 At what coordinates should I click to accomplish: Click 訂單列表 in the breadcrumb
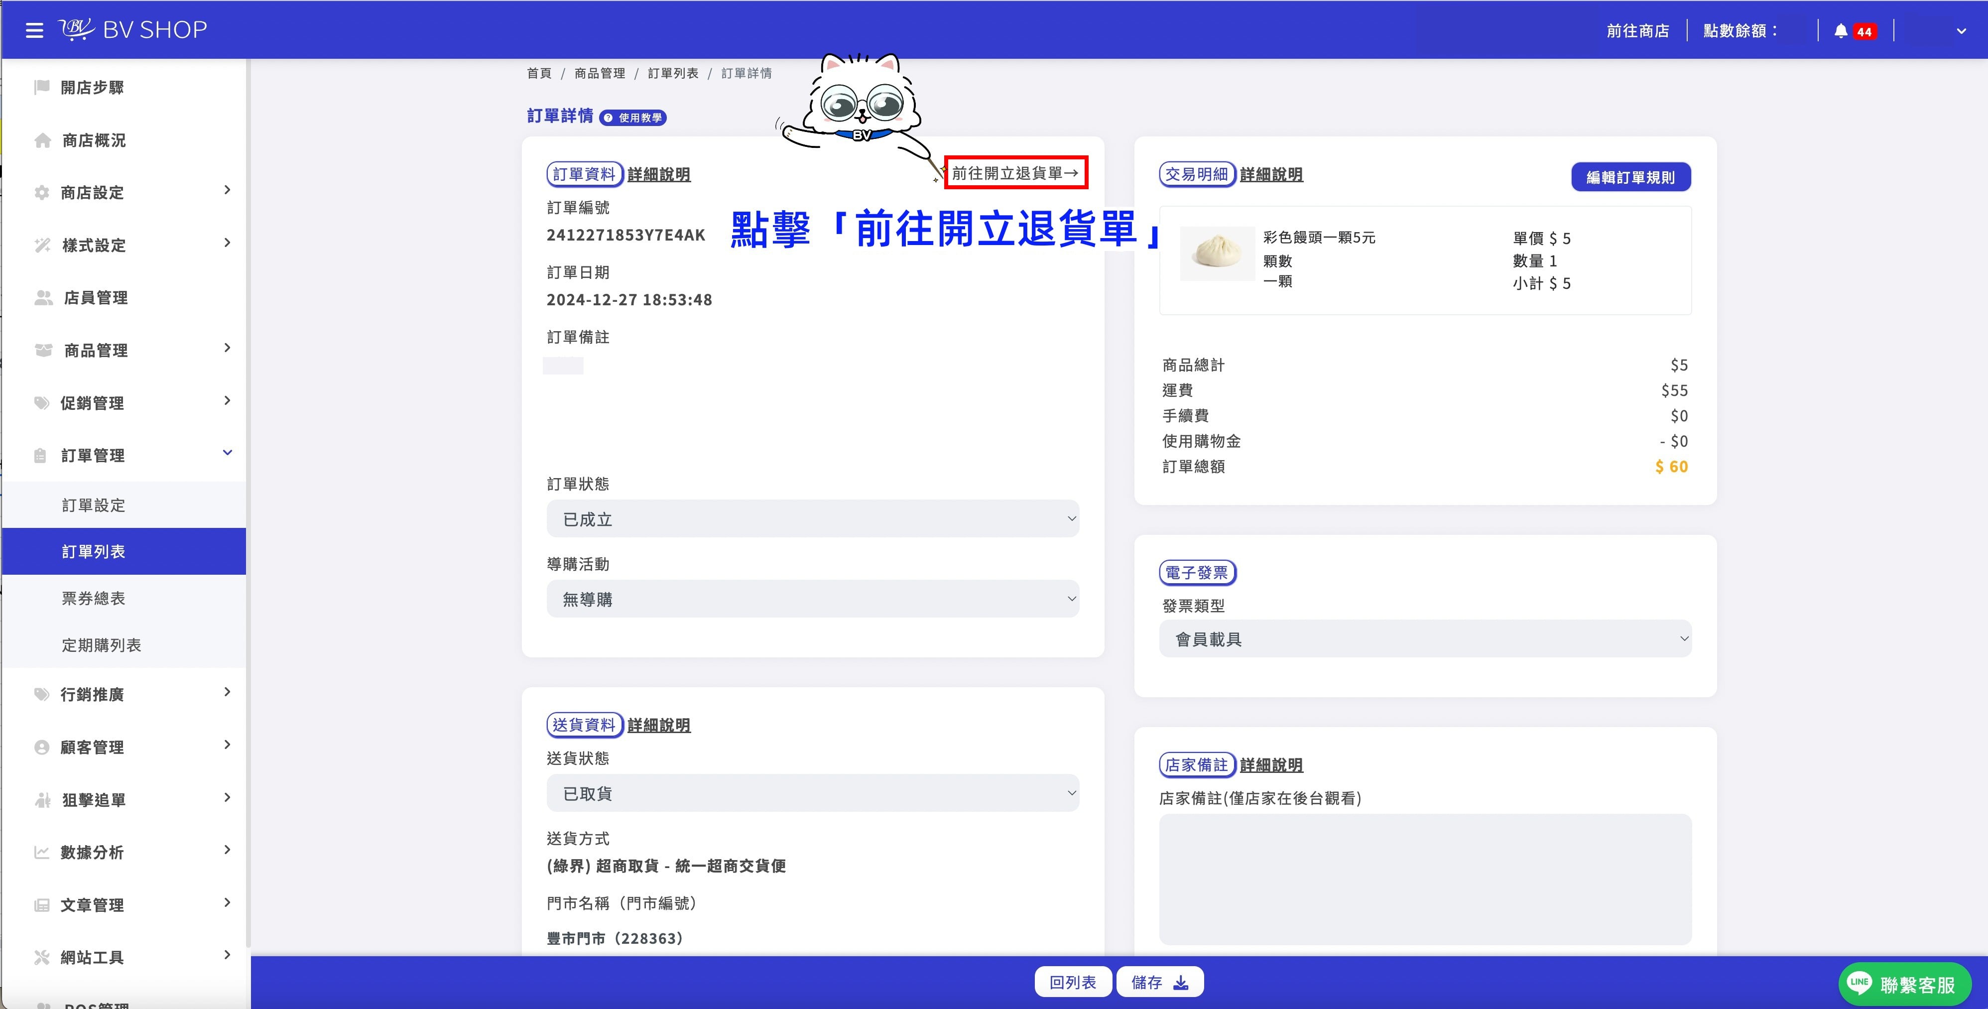[x=673, y=73]
